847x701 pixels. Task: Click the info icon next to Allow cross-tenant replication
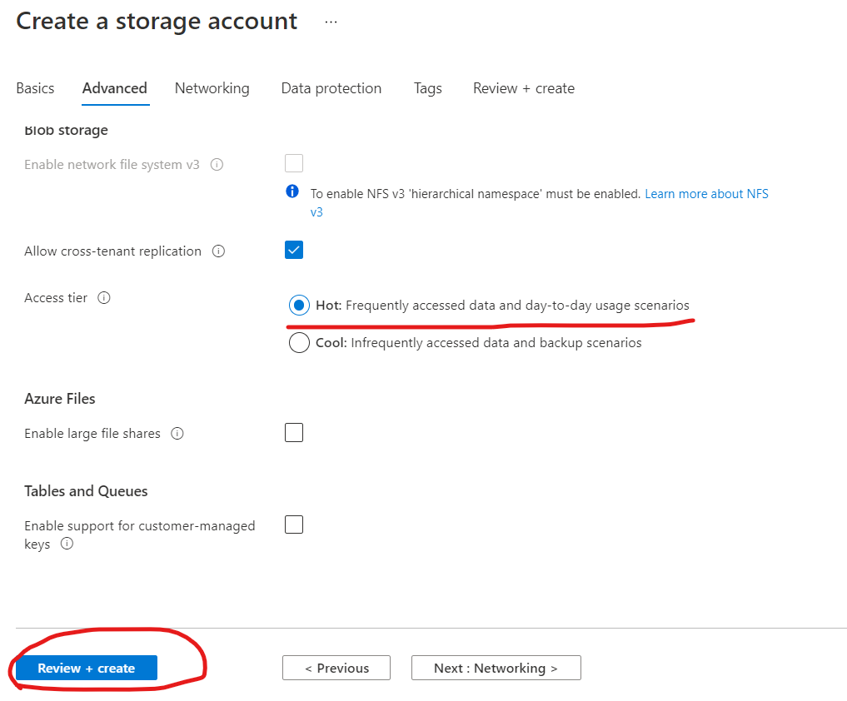click(217, 251)
